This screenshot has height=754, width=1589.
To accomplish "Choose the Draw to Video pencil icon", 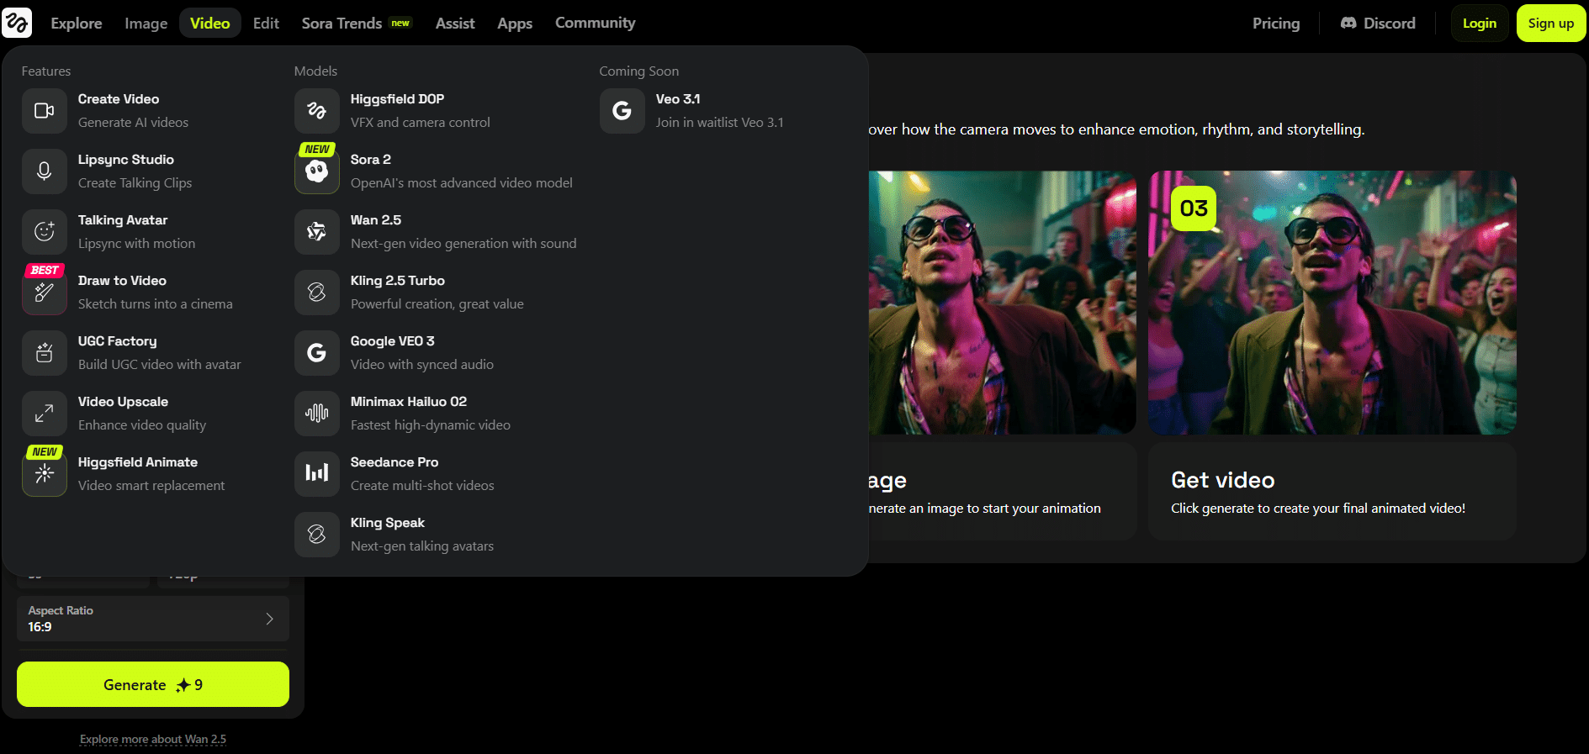I will click(x=45, y=293).
